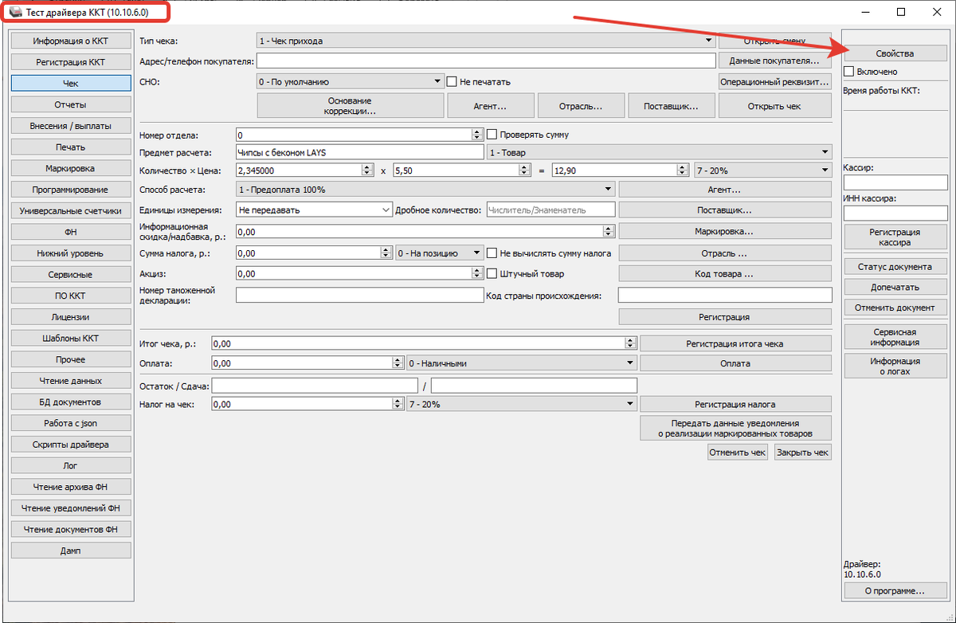This screenshot has height=623, width=956.
Task: Click the Допечатать button
Action: (x=895, y=287)
